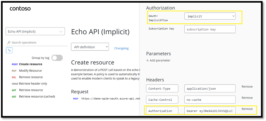The image size is (266, 121).
Task: Select DEL Remove resource operation
Action: point(27,77)
